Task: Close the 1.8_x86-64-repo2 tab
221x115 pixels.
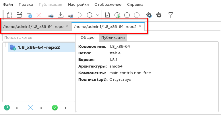Action: pyautogui.click(x=140, y=26)
